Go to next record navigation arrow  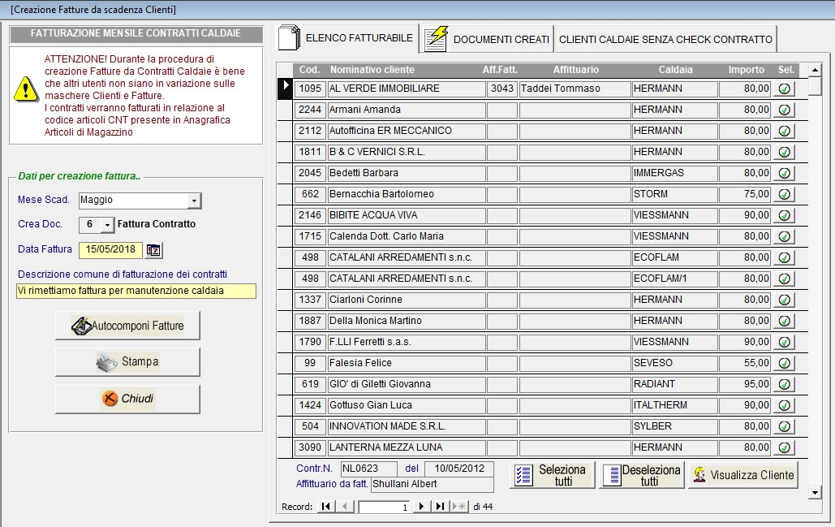tap(421, 506)
